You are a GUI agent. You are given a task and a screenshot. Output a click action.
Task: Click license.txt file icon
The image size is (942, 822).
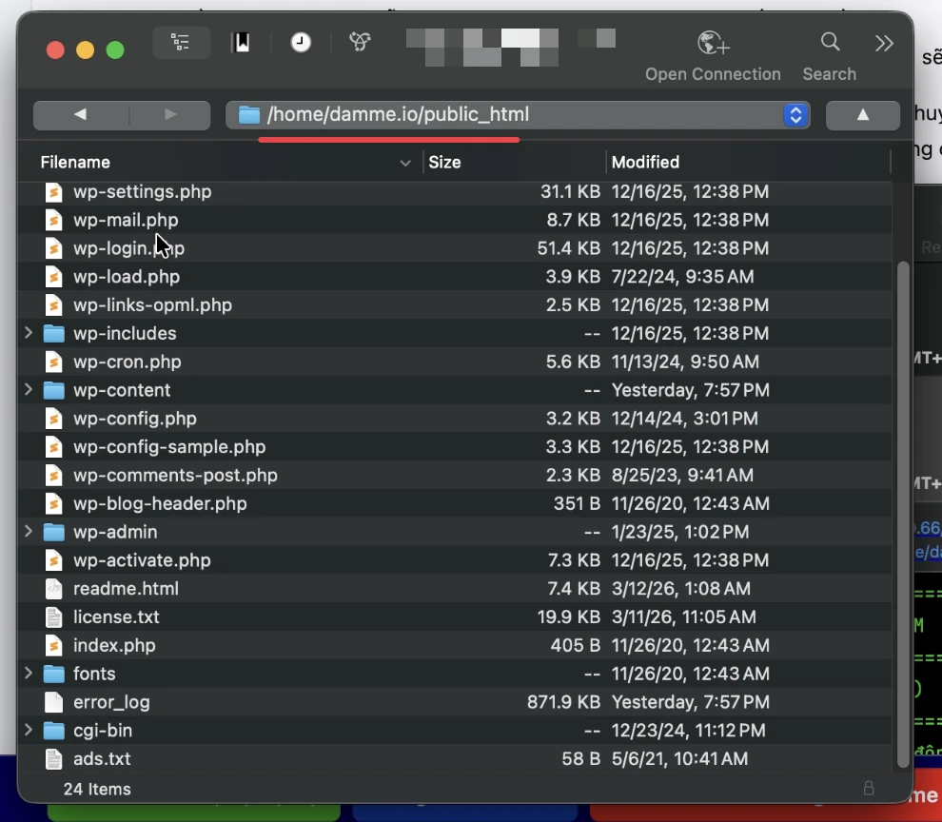pyautogui.click(x=53, y=616)
